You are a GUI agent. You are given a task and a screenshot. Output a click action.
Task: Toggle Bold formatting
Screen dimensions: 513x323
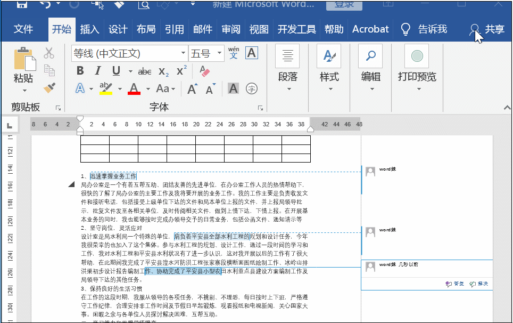pos(80,70)
